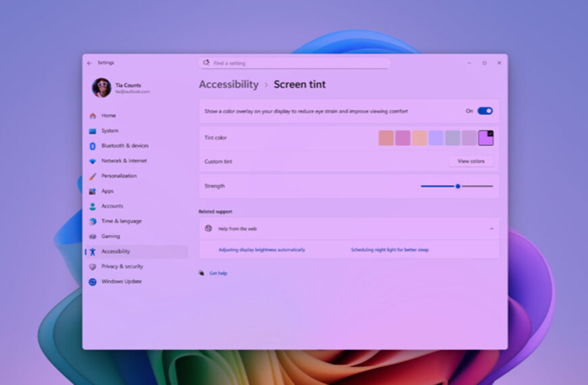Click the Strength slider handle
588x385 pixels.
point(458,186)
